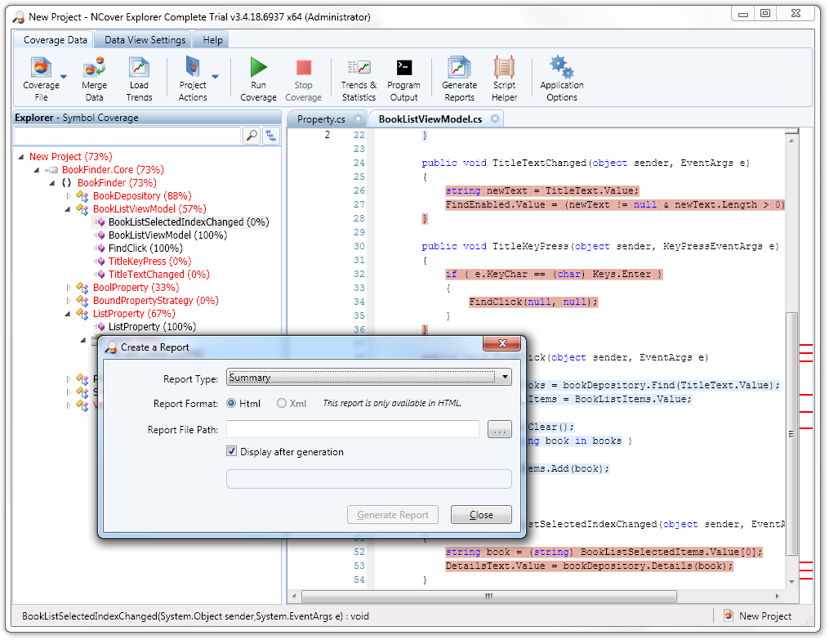Viewport: 829px width, 640px height.
Task: Click the browse button for report path
Action: pos(499,430)
